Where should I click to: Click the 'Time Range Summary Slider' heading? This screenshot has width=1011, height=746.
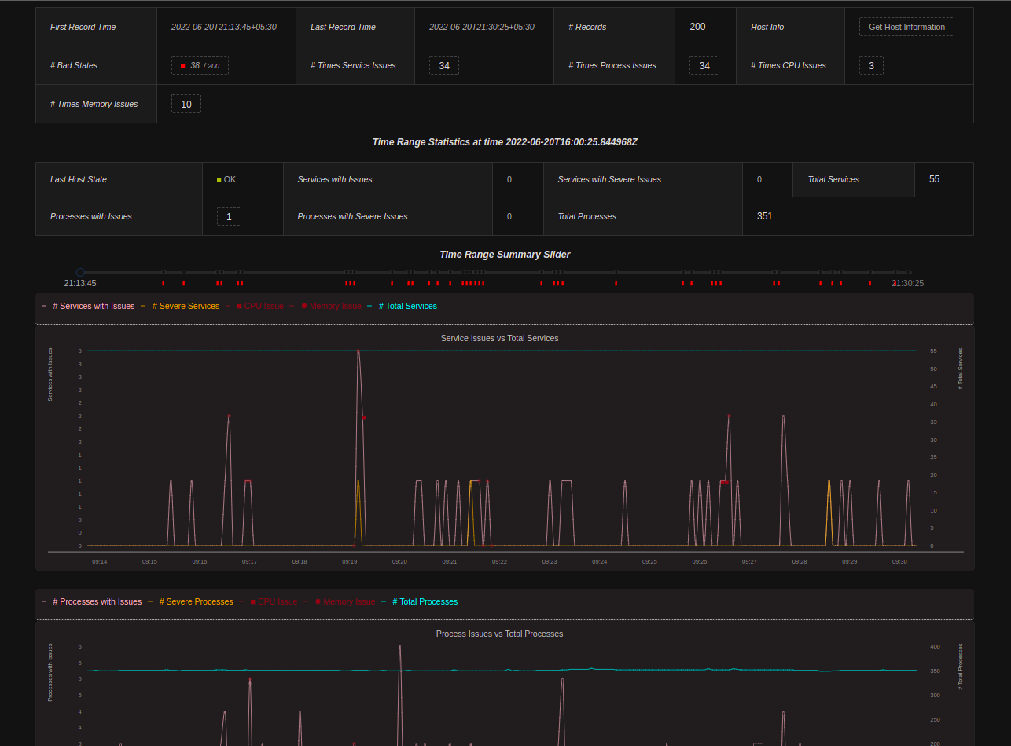pos(505,255)
